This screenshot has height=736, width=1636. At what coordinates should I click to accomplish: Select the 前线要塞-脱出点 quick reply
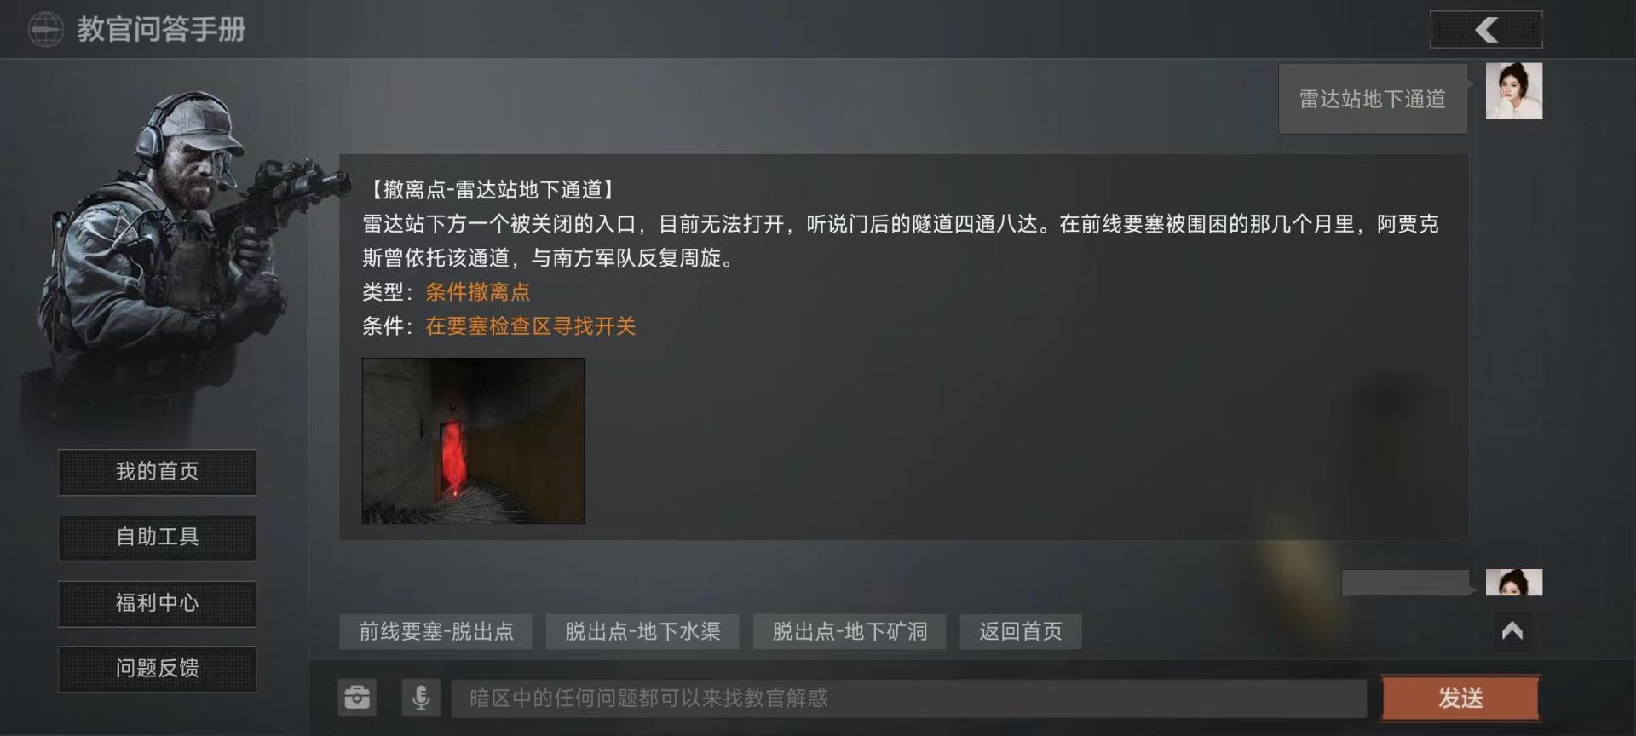click(x=436, y=631)
